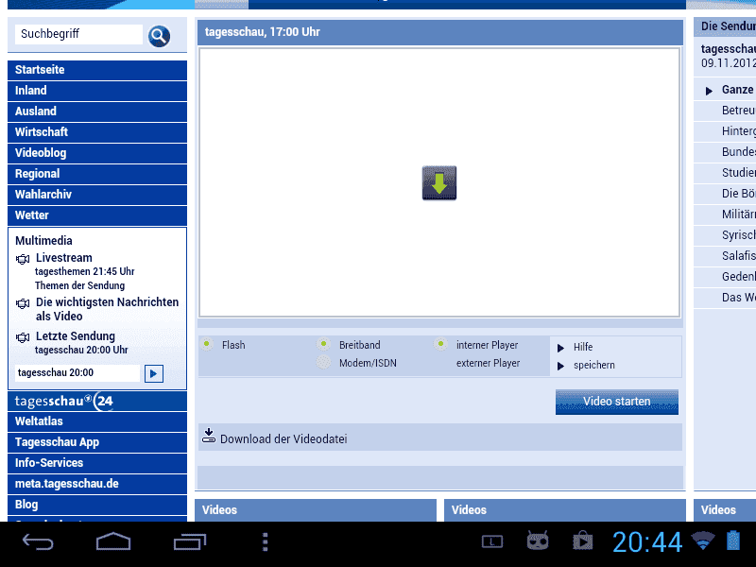Expand the Hilfe arrow link
The image size is (756, 567).
coord(560,348)
